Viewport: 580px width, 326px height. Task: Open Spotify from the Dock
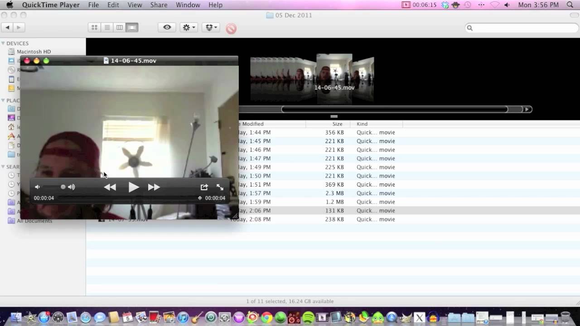[x=308, y=318]
